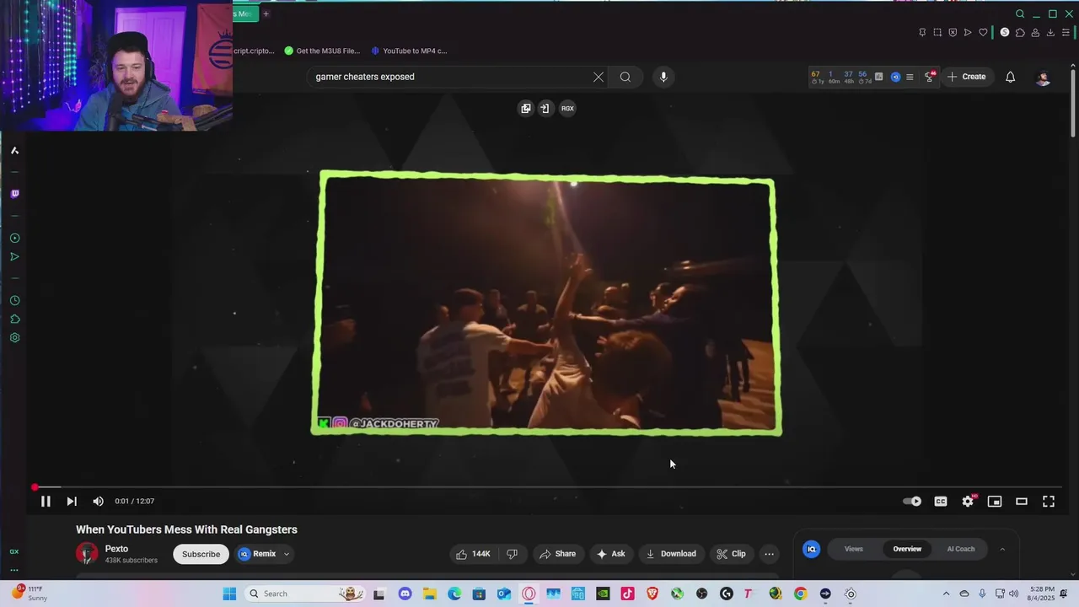Screen dimensions: 1079x607
Task: Switch to theater mode
Action: tap(1022, 502)
